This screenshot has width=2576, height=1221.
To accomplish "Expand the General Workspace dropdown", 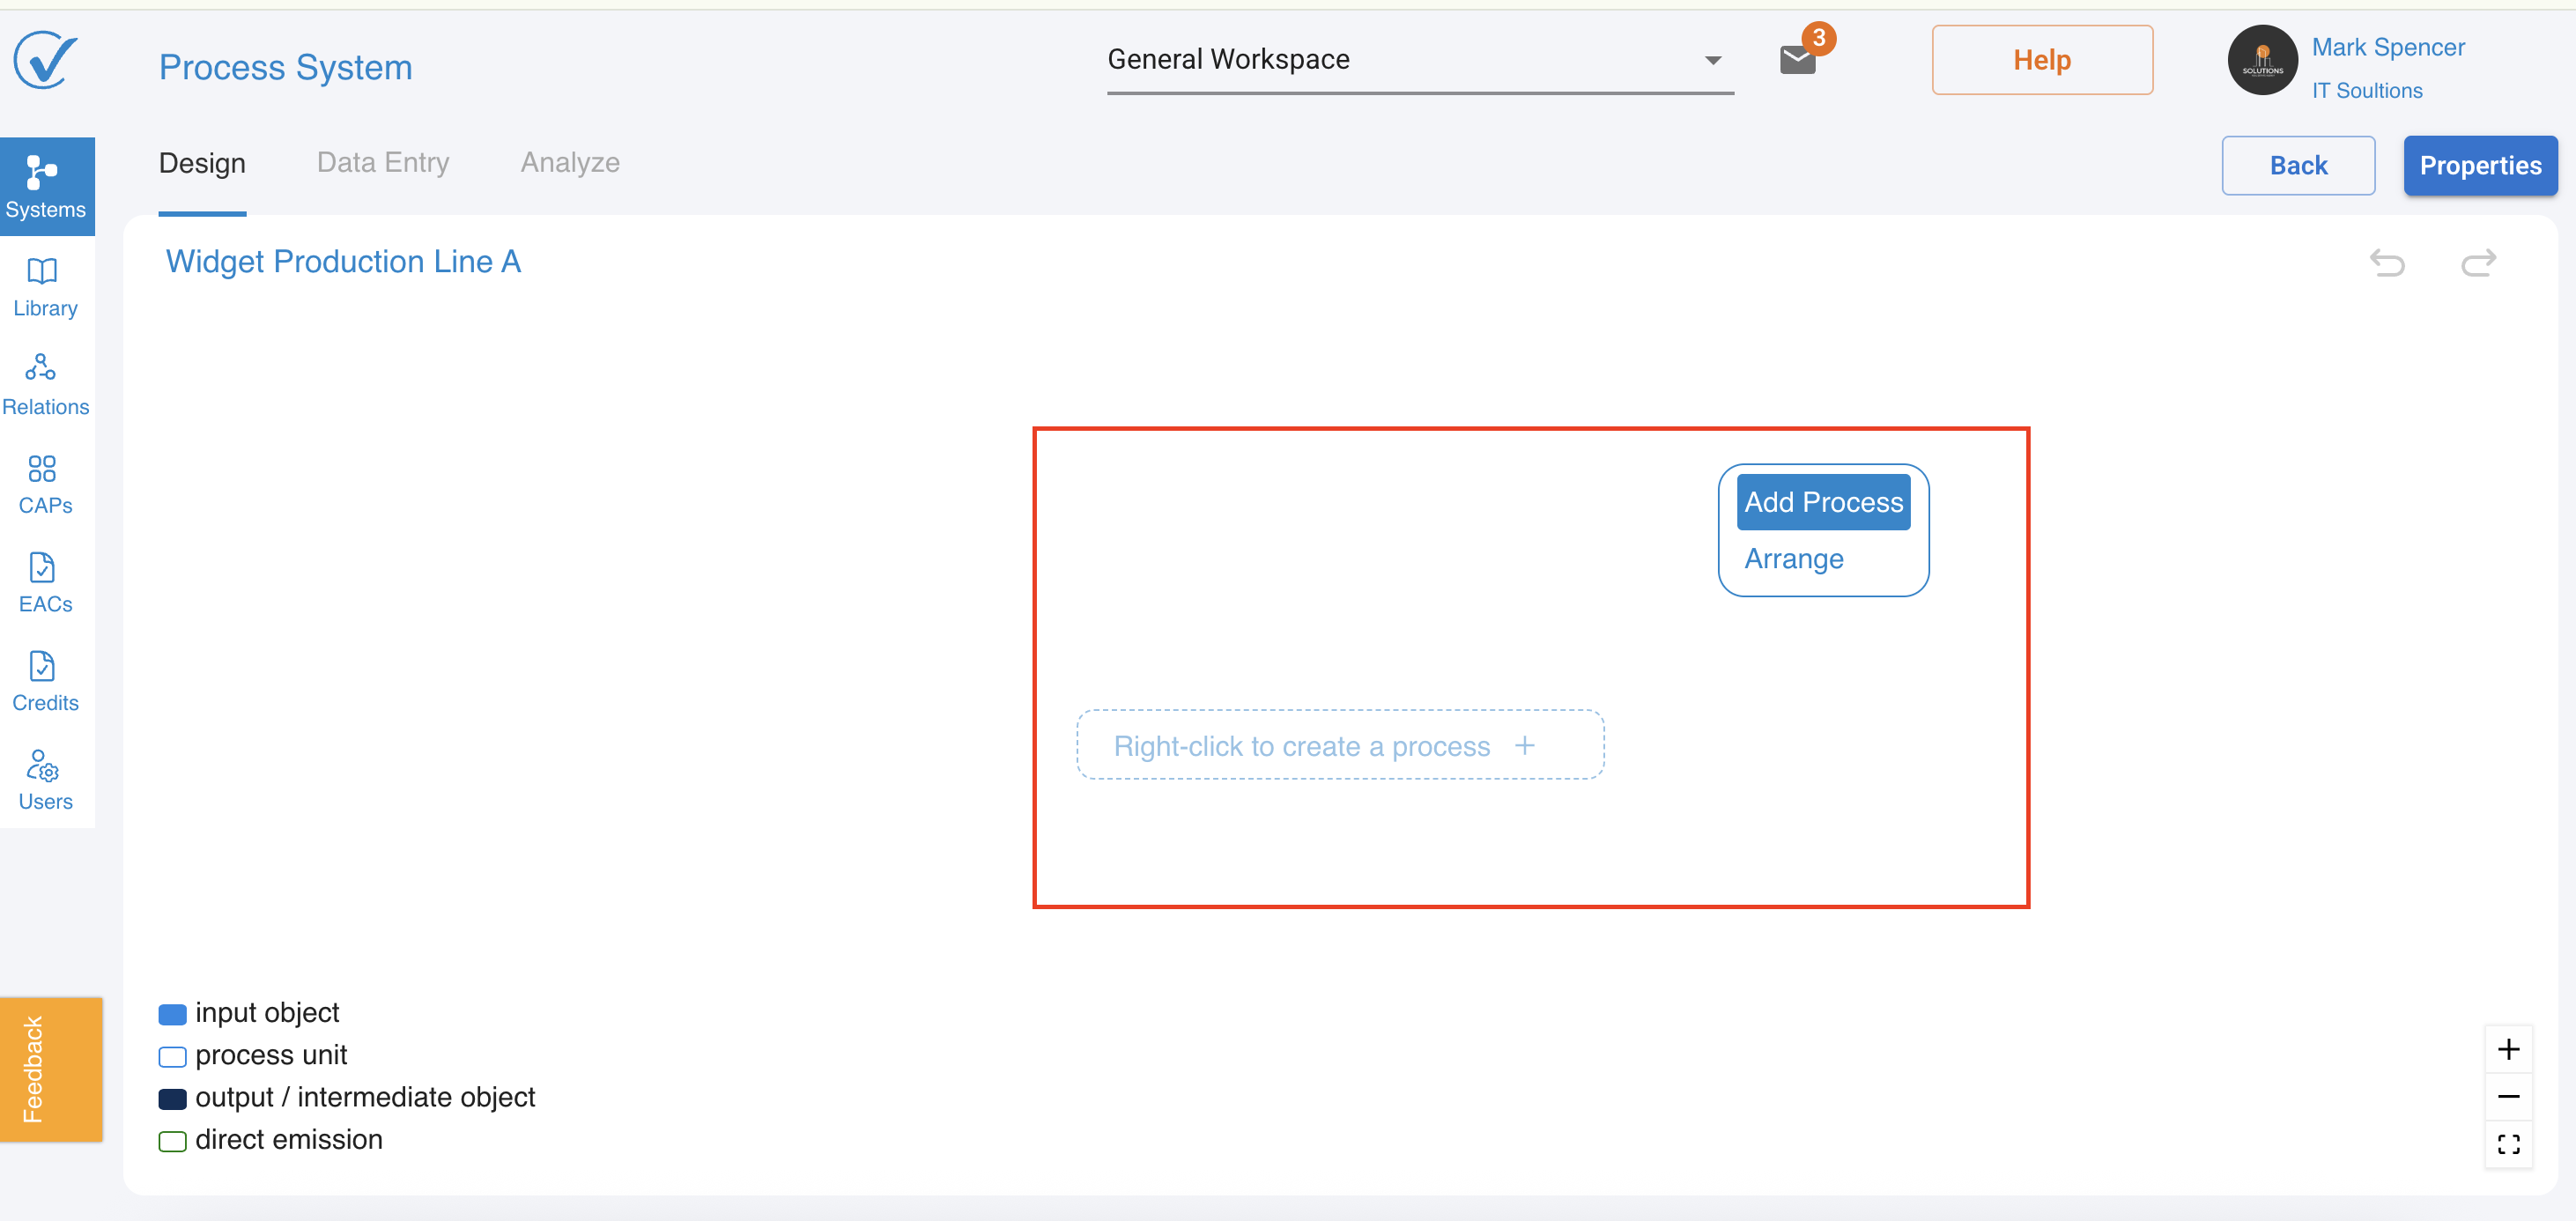I will 1712,60.
